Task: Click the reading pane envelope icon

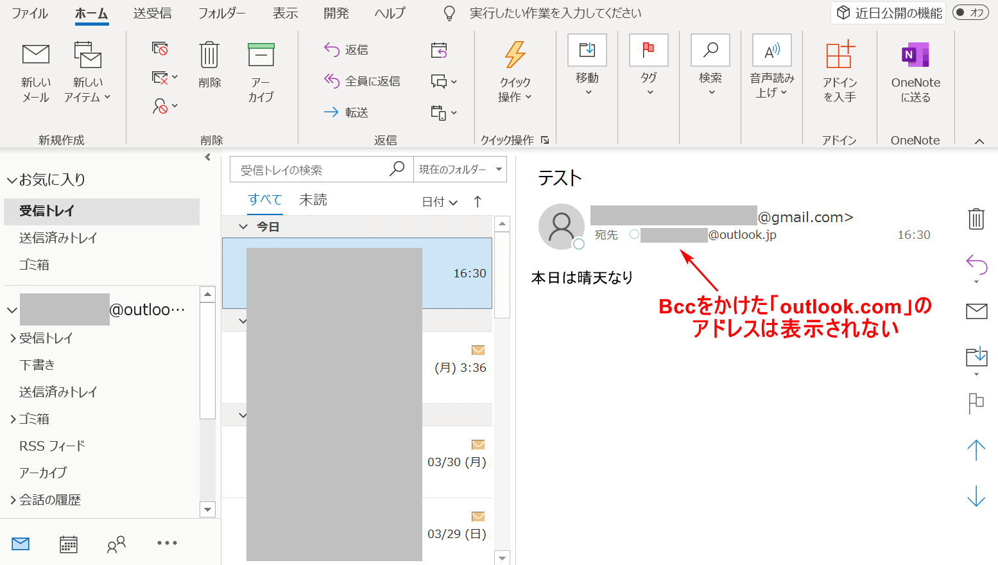Action: coord(976,311)
